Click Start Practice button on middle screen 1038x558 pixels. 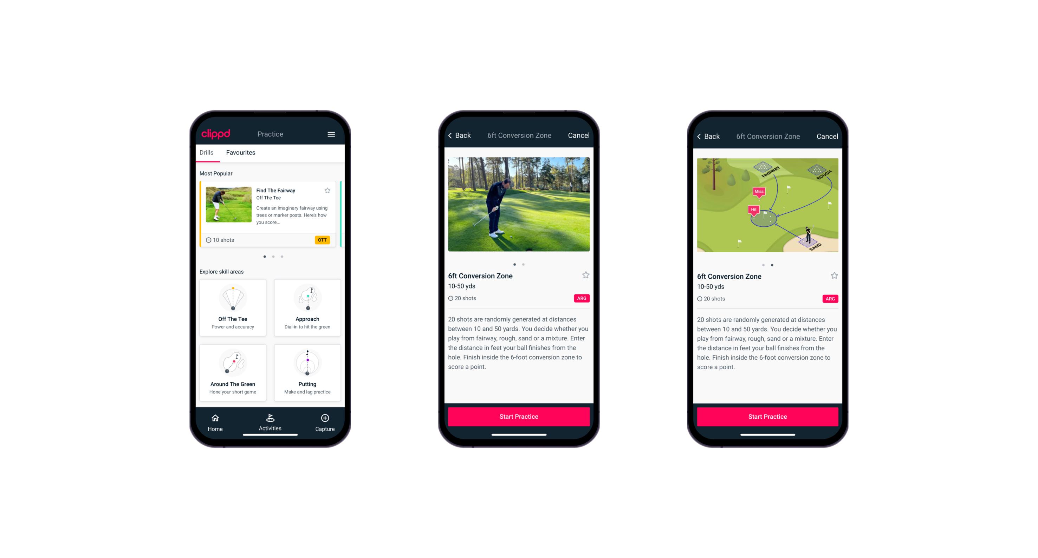click(519, 416)
